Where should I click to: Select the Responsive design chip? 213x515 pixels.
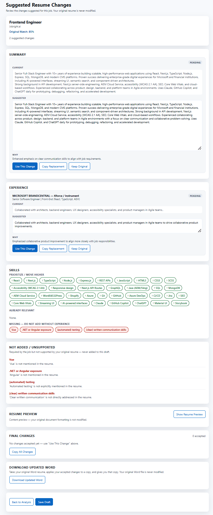62,288
